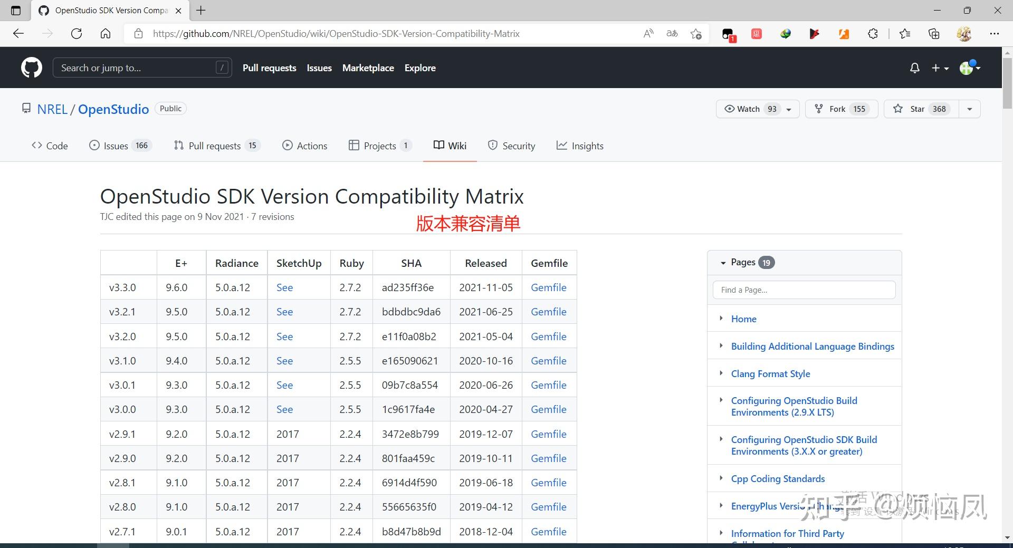Open the Collections icon
Viewport: 1013px width, 548px height.
click(x=934, y=34)
